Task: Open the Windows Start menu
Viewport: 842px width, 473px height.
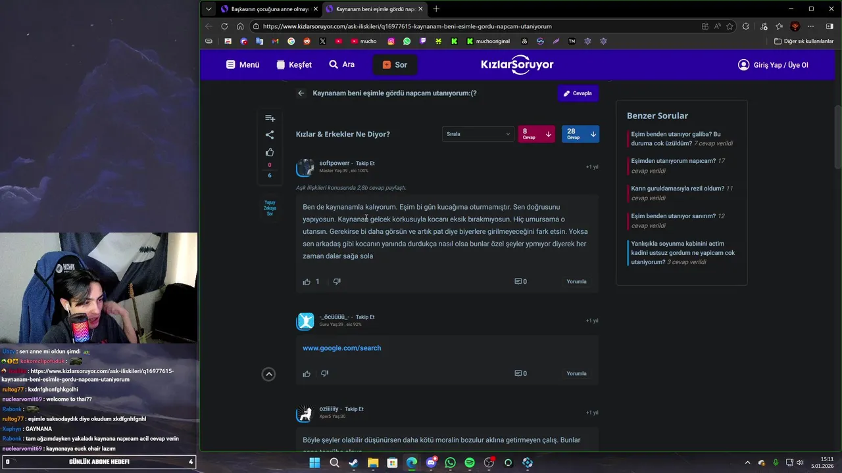Action: 314,462
